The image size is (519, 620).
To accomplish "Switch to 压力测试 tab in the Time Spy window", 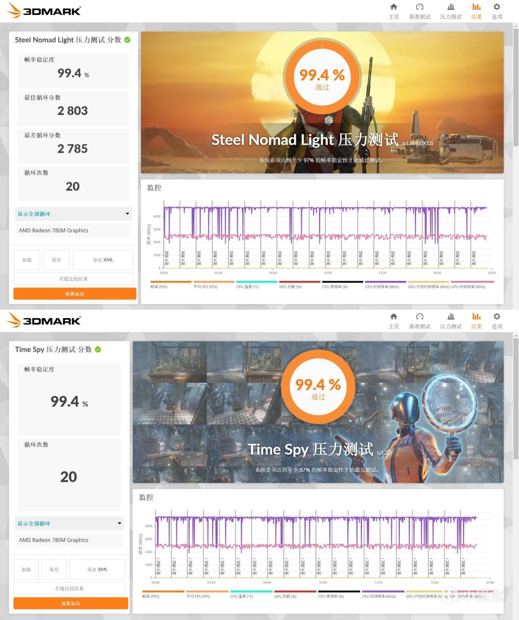I will 451,321.
